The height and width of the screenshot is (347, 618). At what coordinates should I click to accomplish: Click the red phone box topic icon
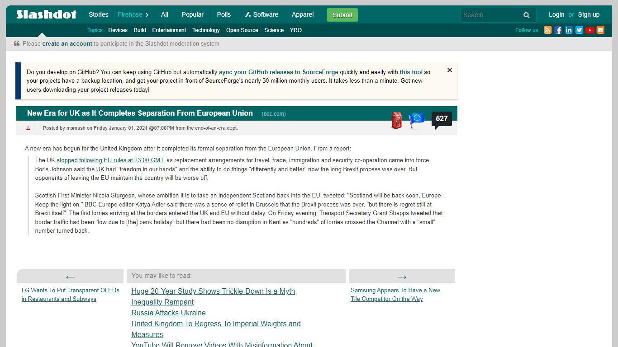pyautogui.click(x=397, y=121)
